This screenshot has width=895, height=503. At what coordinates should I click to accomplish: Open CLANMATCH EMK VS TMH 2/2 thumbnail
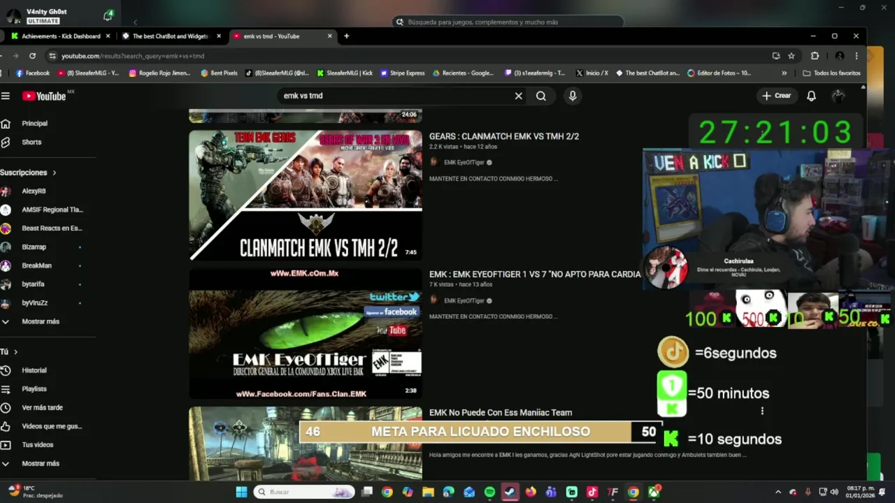(306, 196)
